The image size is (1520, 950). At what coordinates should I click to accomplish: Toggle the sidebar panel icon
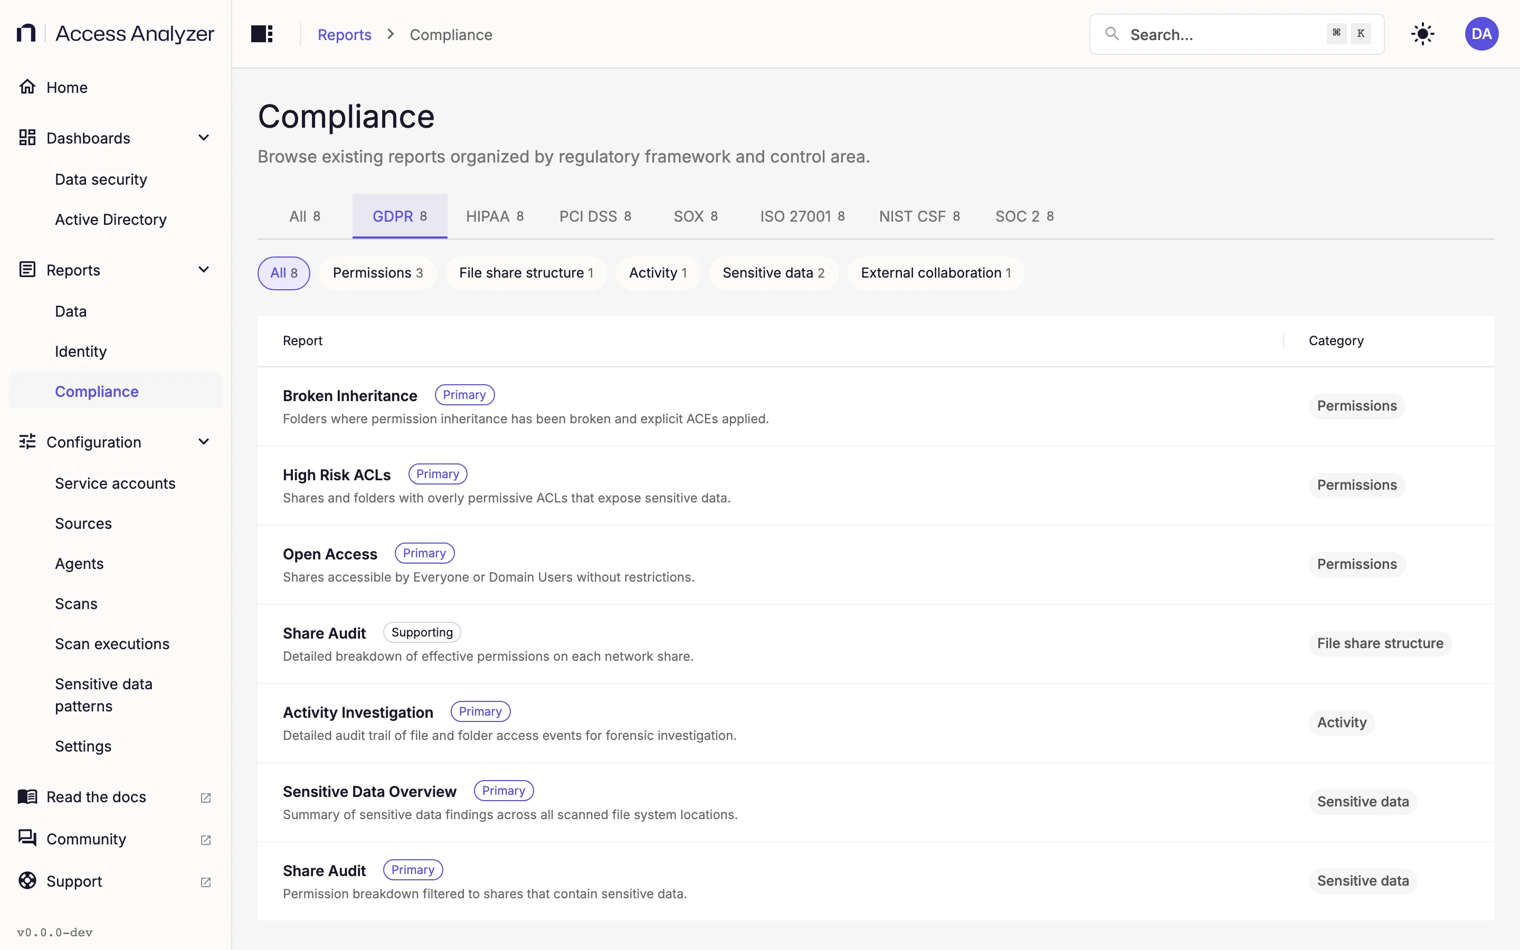pos(262,34)
